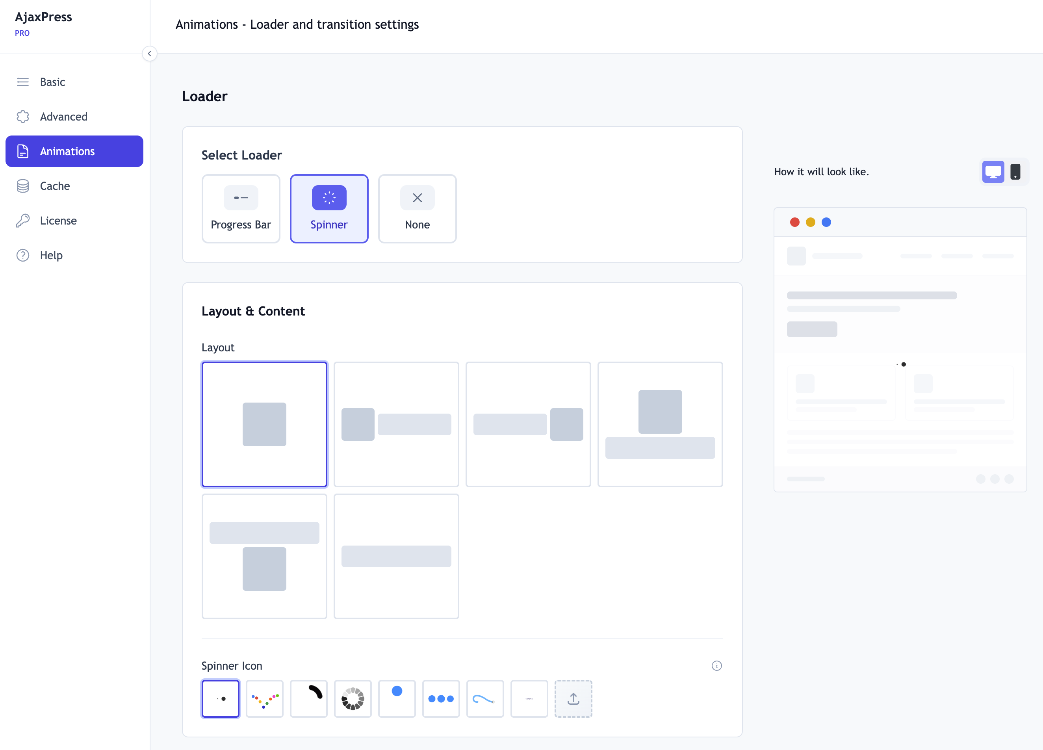The image size is (1043, 750).
Task: Select the three blue dots spinner
Action: 441,698
